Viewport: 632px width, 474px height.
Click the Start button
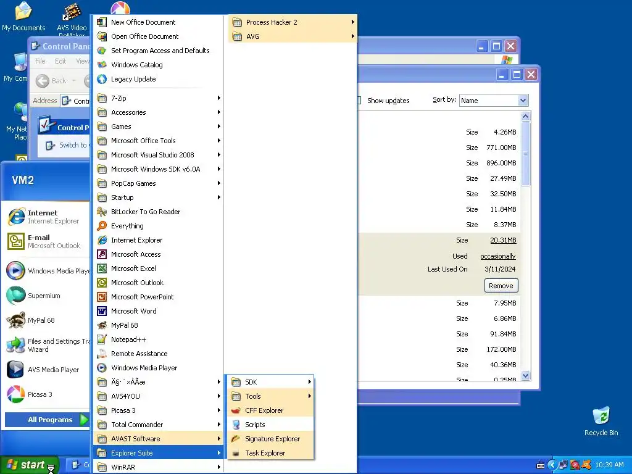tap(29, 465)
